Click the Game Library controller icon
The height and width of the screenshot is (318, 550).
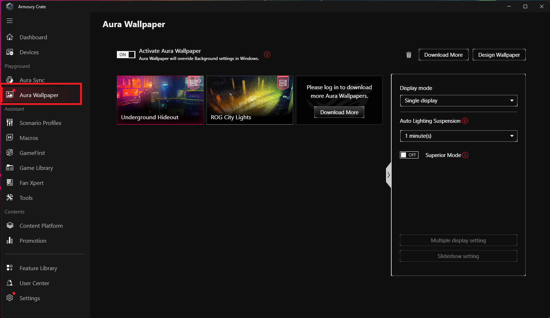point(10,168)
